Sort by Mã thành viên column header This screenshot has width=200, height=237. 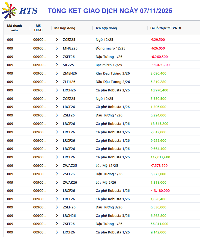(14, 28)
